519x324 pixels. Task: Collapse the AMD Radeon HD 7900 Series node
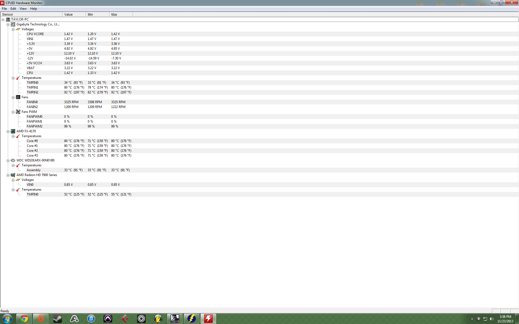8,175
